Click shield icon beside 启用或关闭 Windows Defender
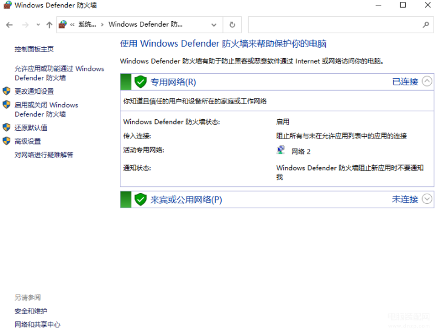The height and width of the screenshot is (334, 436). (x=7, y=105)
